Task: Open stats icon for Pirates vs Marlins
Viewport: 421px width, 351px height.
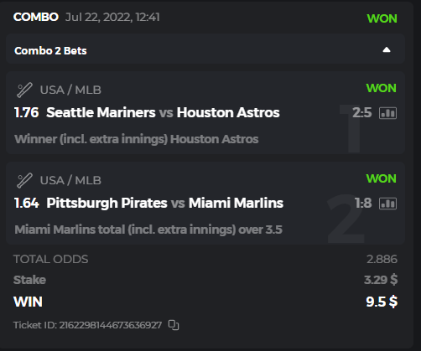Action: point(387,204)
